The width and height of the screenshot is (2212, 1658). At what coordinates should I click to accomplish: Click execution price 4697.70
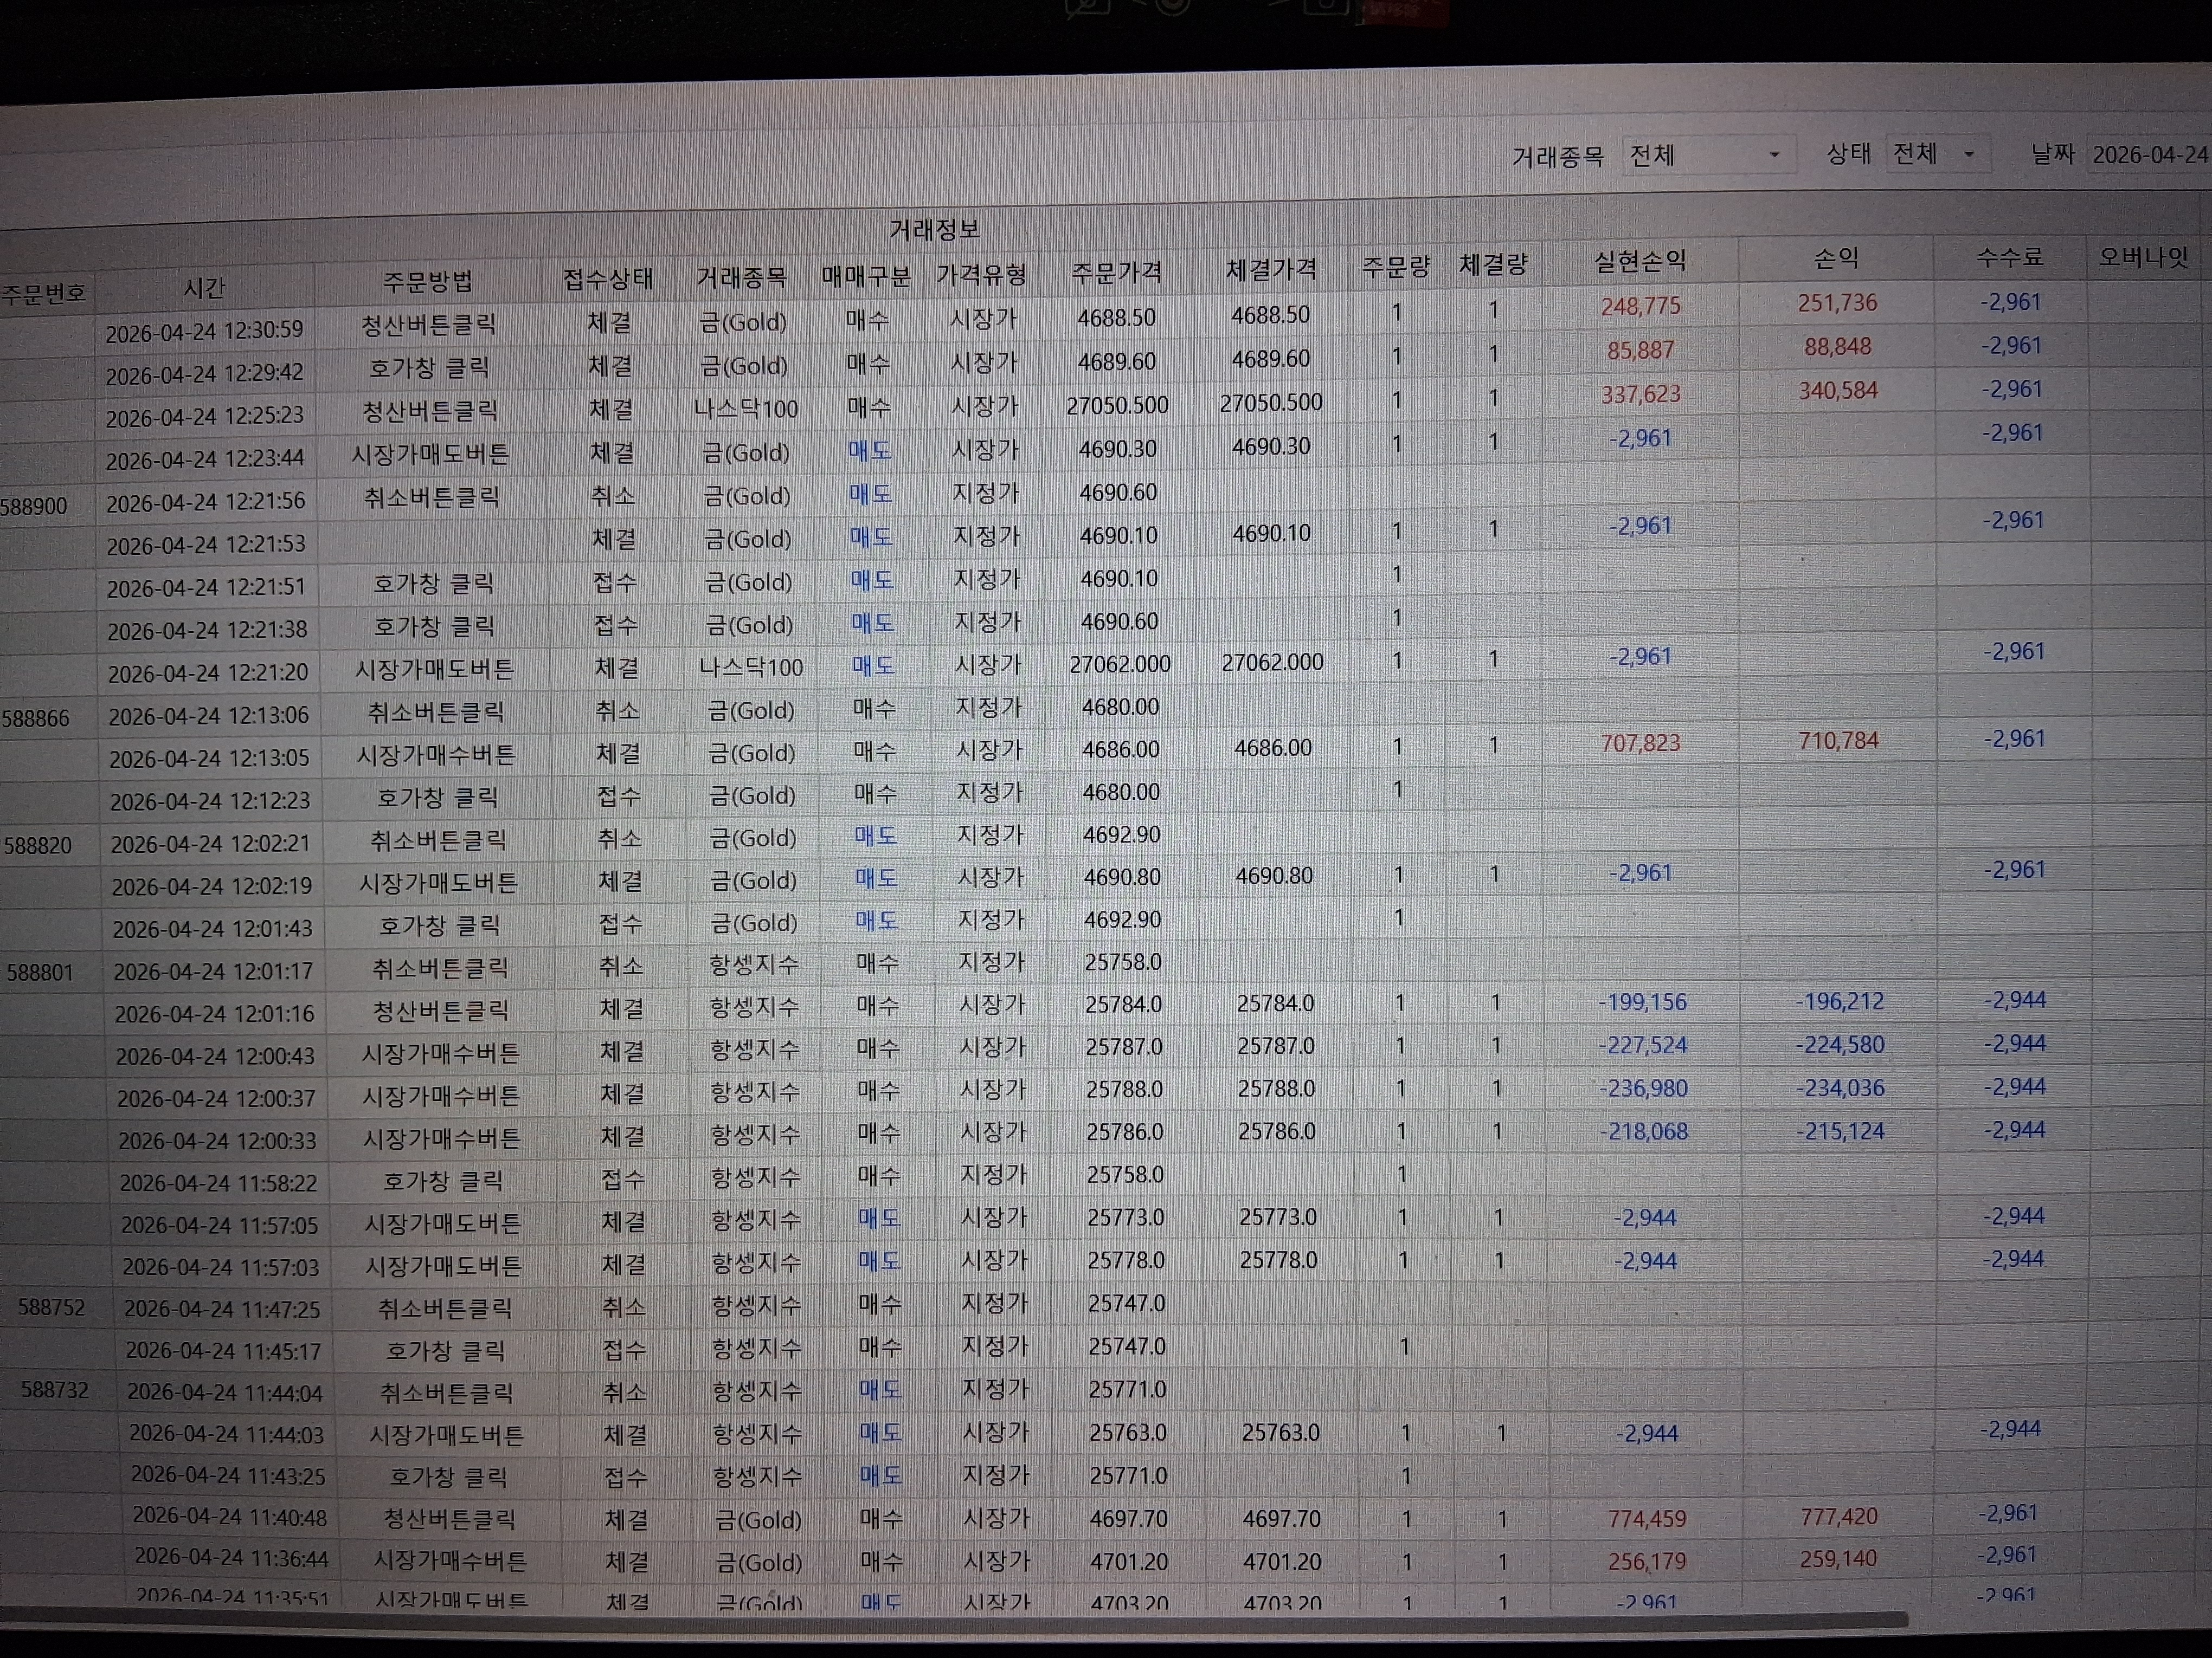[1282, 1519]
